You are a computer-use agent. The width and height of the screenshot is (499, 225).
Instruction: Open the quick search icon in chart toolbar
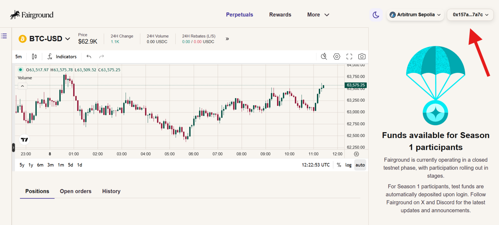click(x=324, y=56)
